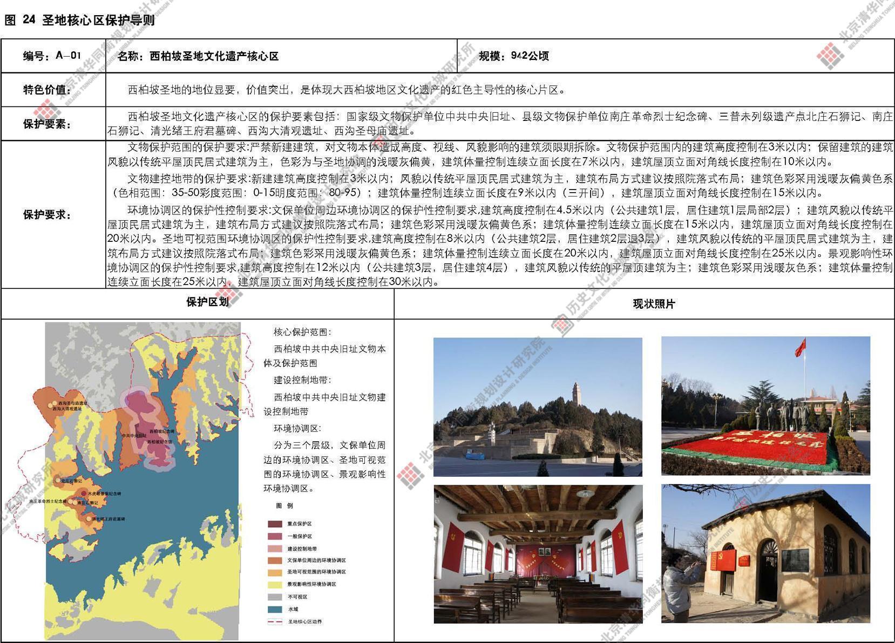Click the 南庄革命烈士纪念碑 map marker
Viewport: 895px width, 643px height.
71,501
